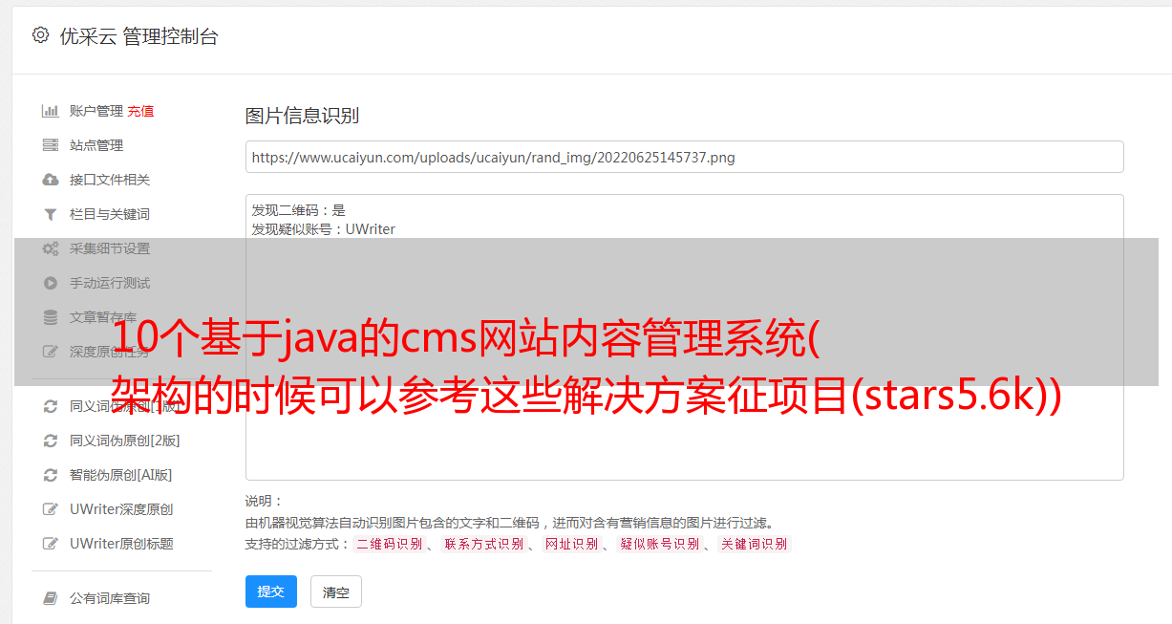Submit the form with 提交 button
This screenshot has width=1172, height=624.
[x=271, y=592]
